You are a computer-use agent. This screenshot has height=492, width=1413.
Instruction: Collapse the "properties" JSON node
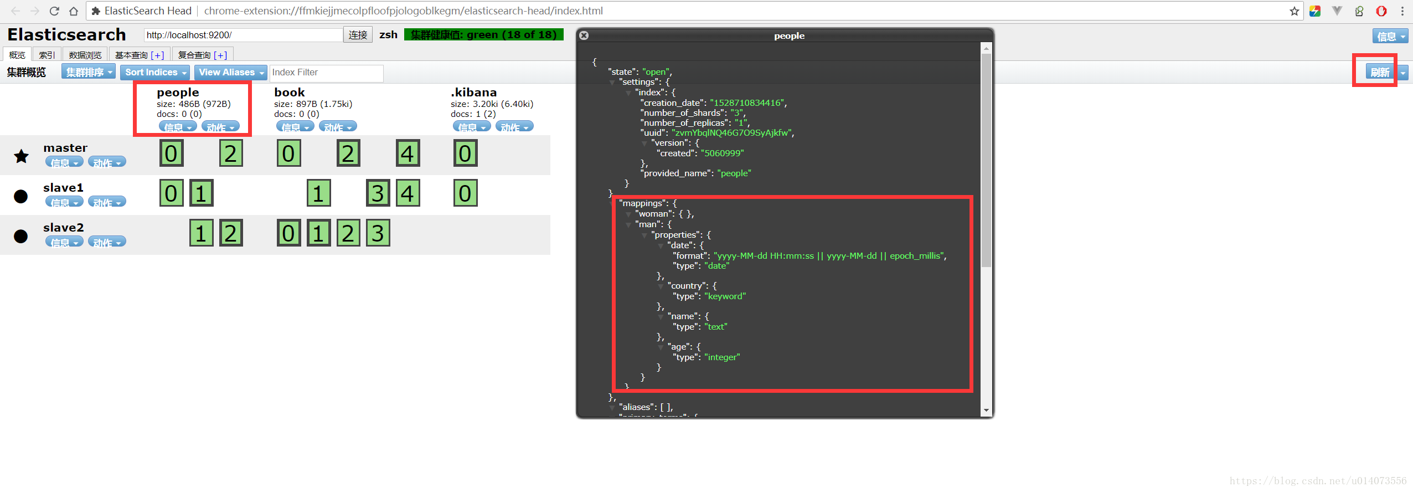point(644,235)
